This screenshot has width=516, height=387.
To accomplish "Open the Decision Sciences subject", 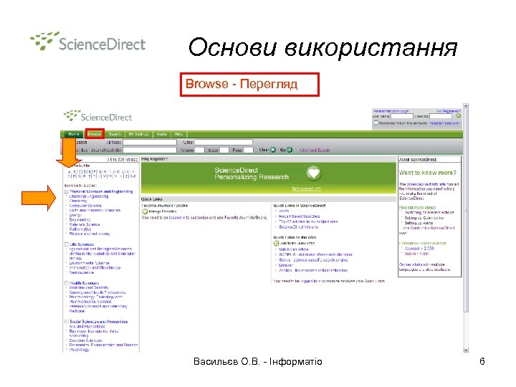I will pos(85,340).
